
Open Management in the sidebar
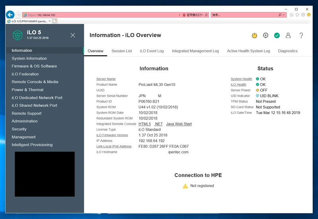point(23,137)
